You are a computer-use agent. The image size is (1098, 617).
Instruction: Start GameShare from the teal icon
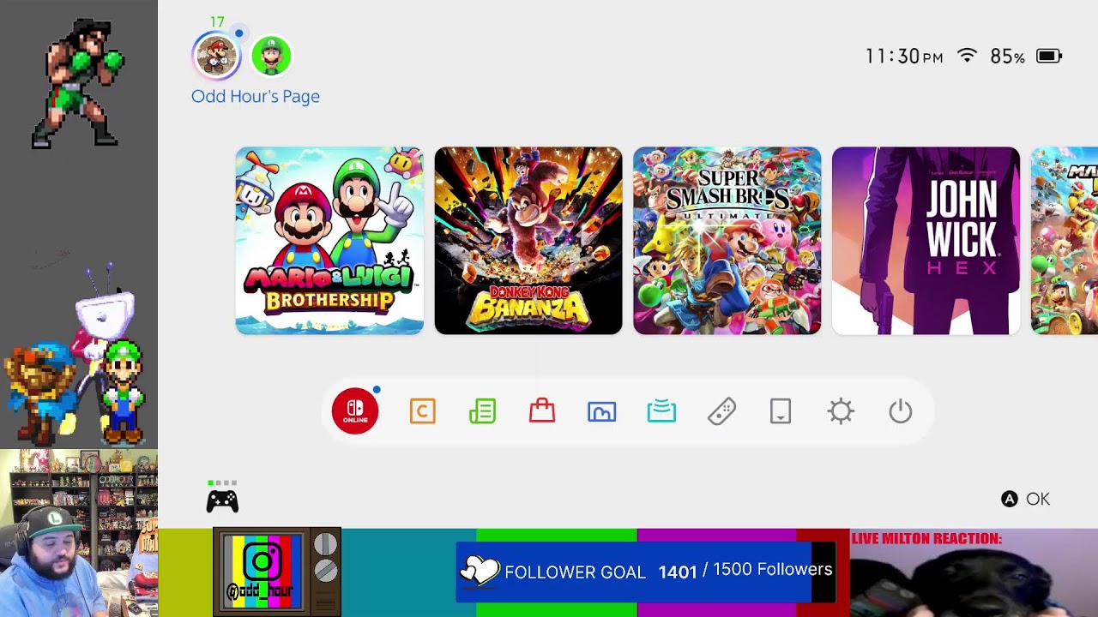(661, 411)
